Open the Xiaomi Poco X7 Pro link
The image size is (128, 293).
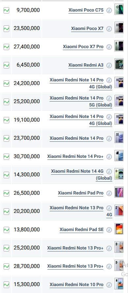tap(83, 47)
